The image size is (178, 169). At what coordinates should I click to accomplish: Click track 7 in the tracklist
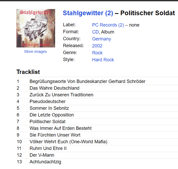click(x=48, y=122)
